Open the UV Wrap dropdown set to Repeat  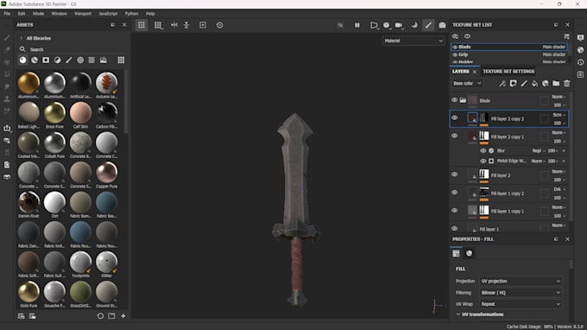tap(521, 304)
